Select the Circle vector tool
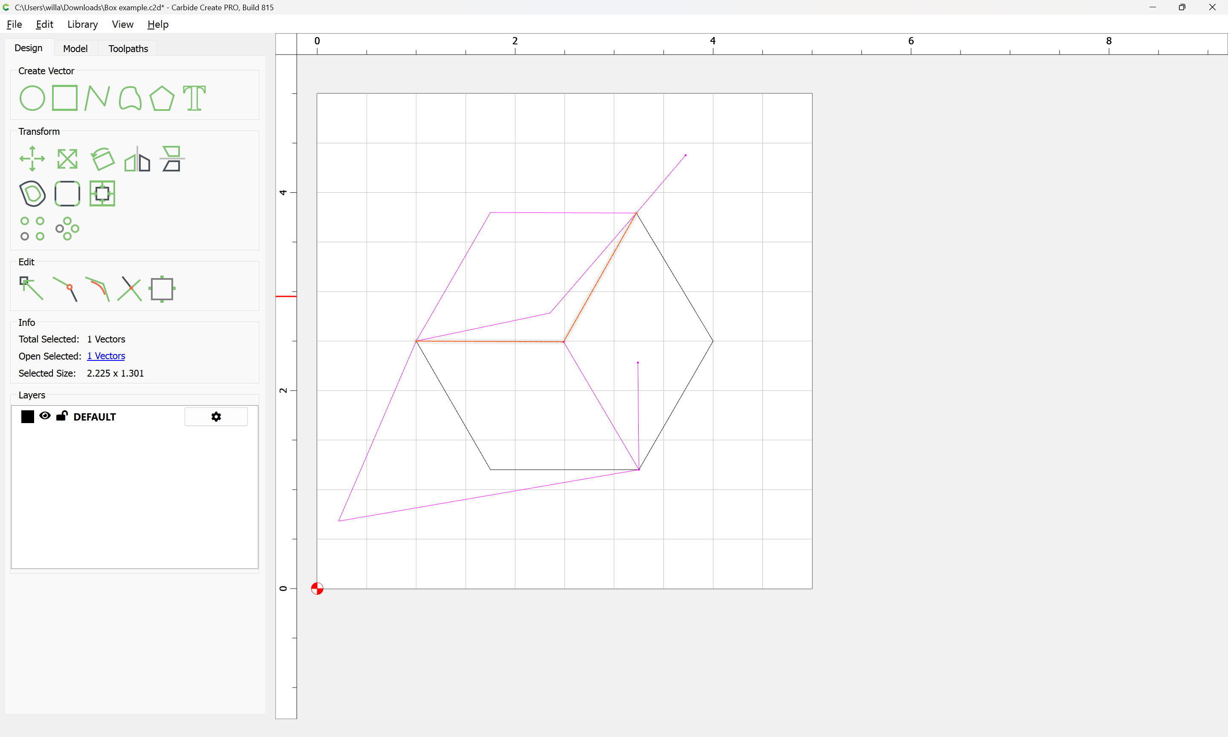The width and height of the screenshot is (1228, 737). (32, 98)
